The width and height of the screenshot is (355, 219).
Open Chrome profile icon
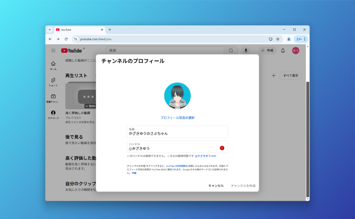[x=289, y=39]
